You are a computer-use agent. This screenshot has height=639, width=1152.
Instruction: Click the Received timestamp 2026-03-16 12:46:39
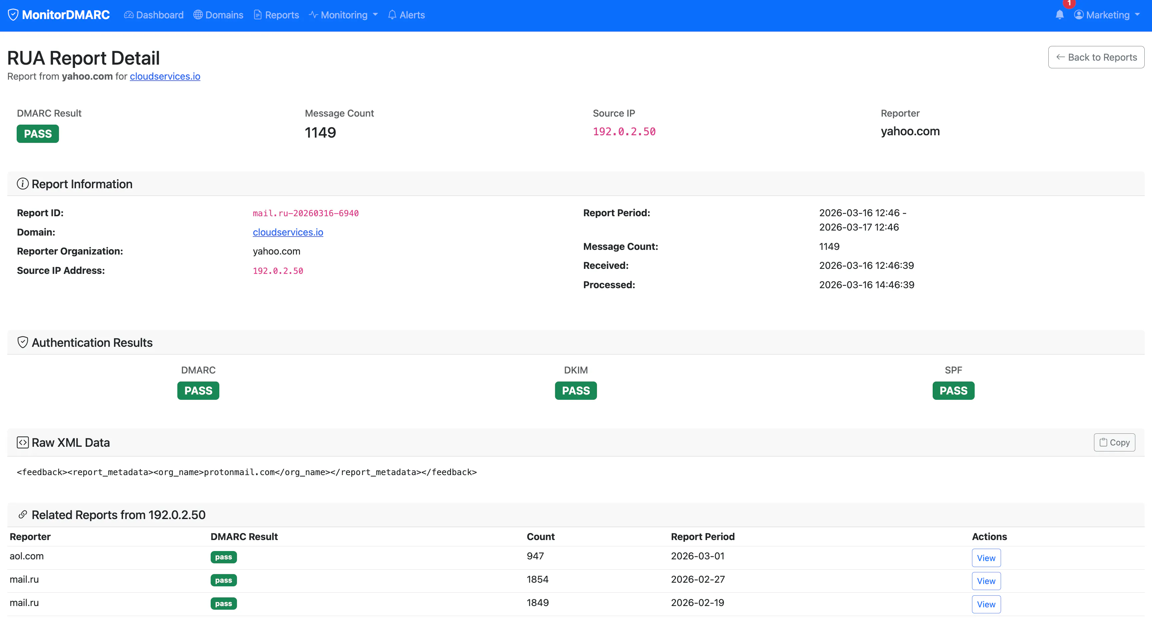[866, 266]
